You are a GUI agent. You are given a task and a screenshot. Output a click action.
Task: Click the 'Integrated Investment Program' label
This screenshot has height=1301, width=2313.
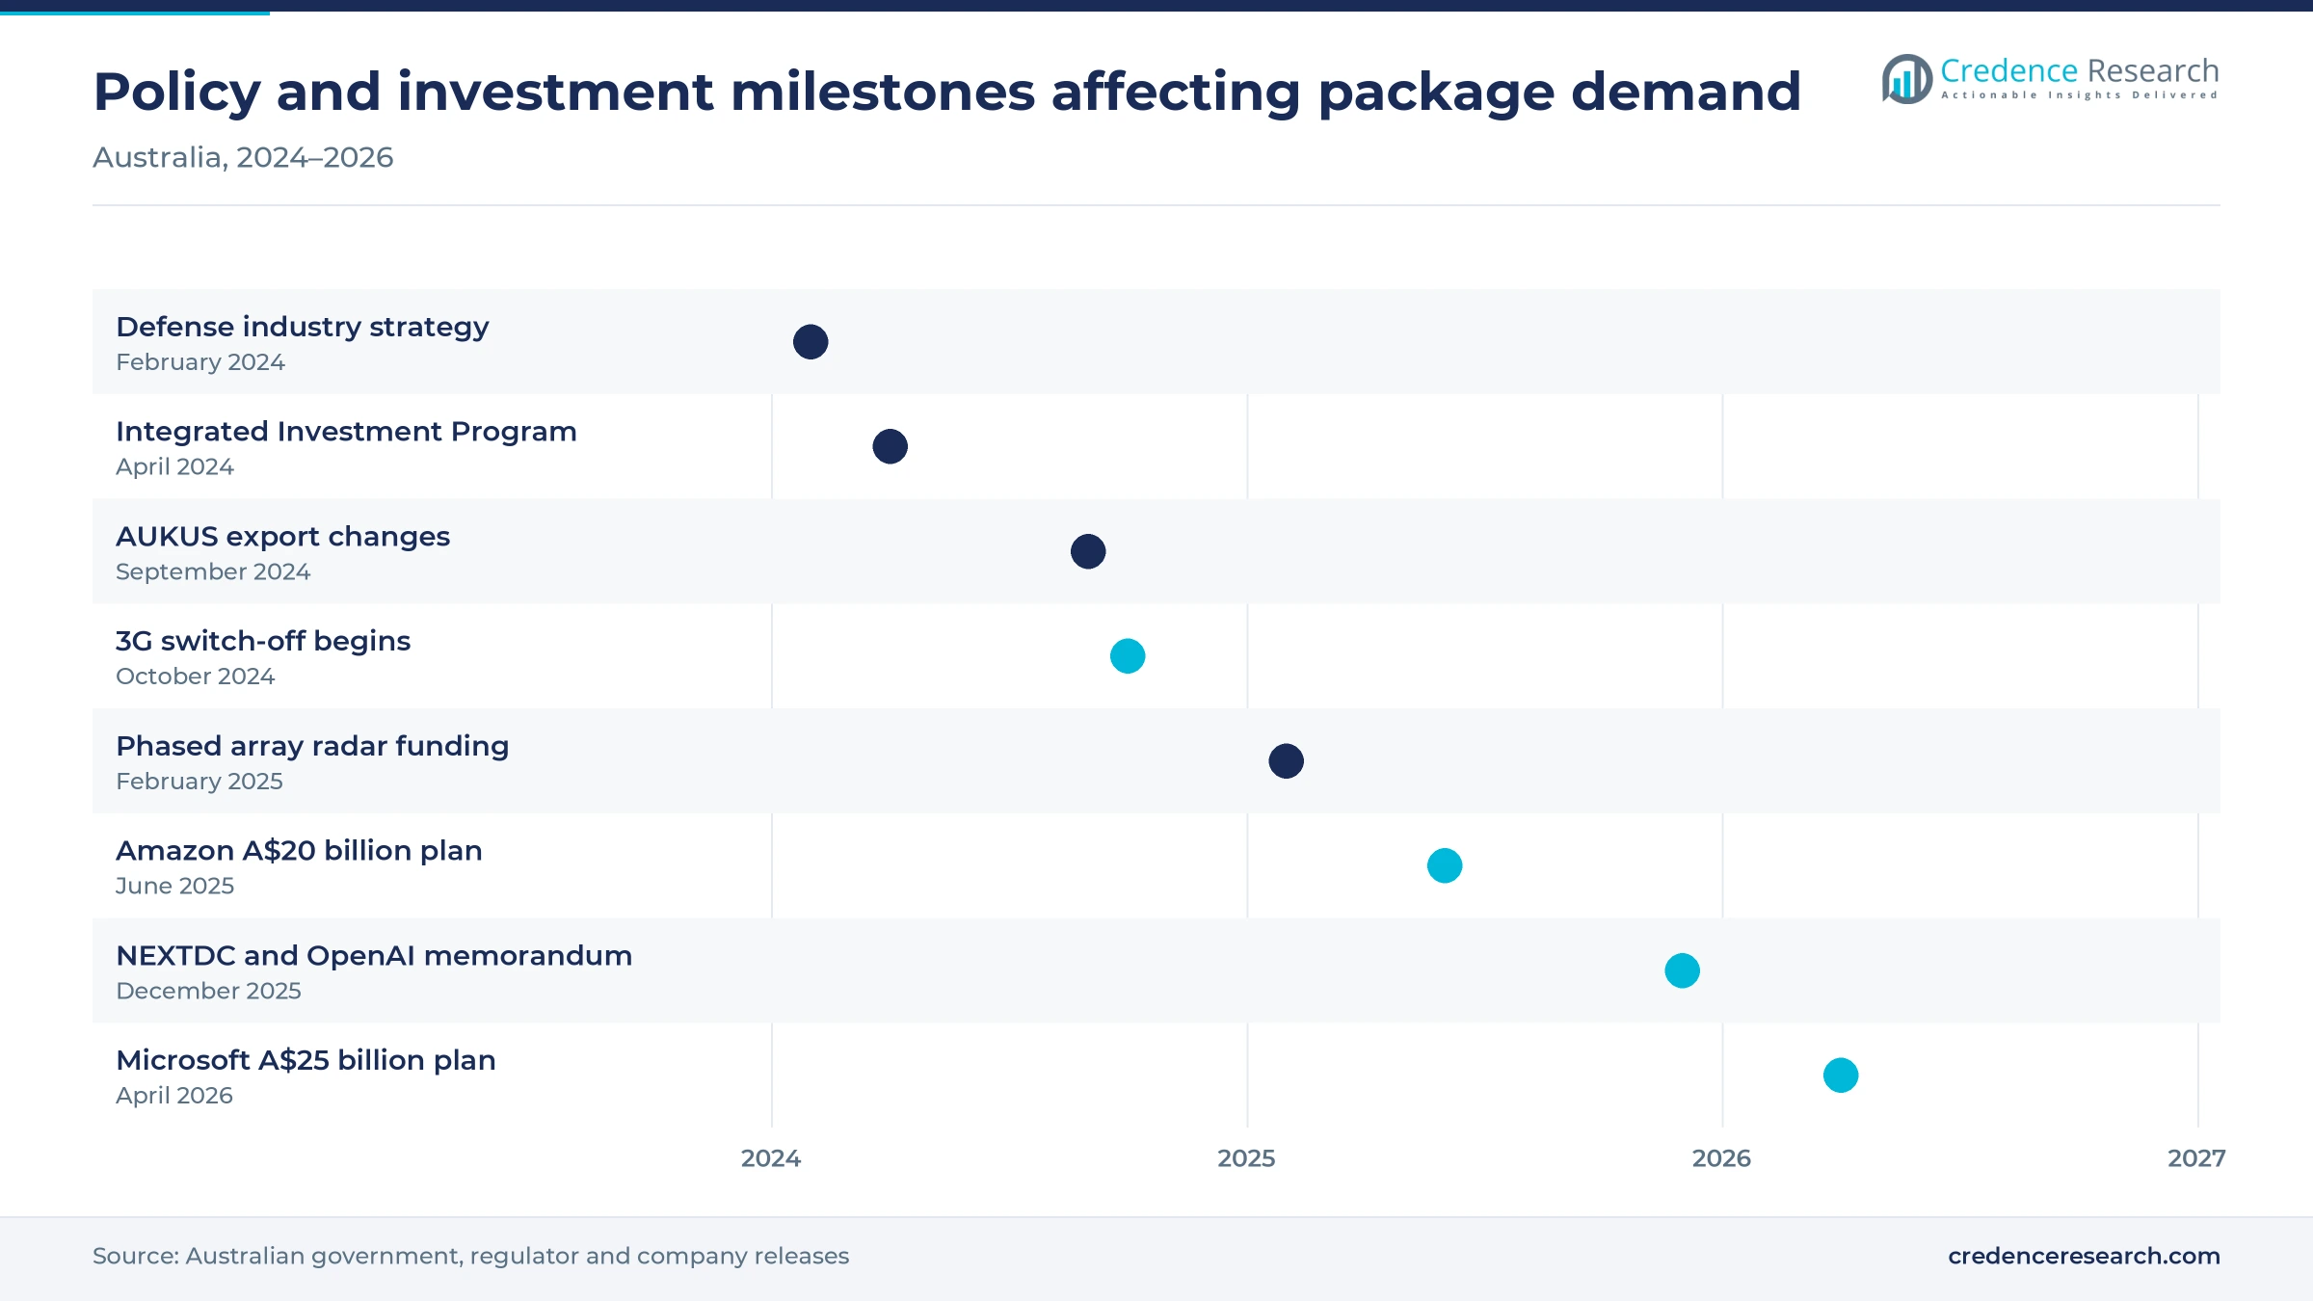coord(346,432)
